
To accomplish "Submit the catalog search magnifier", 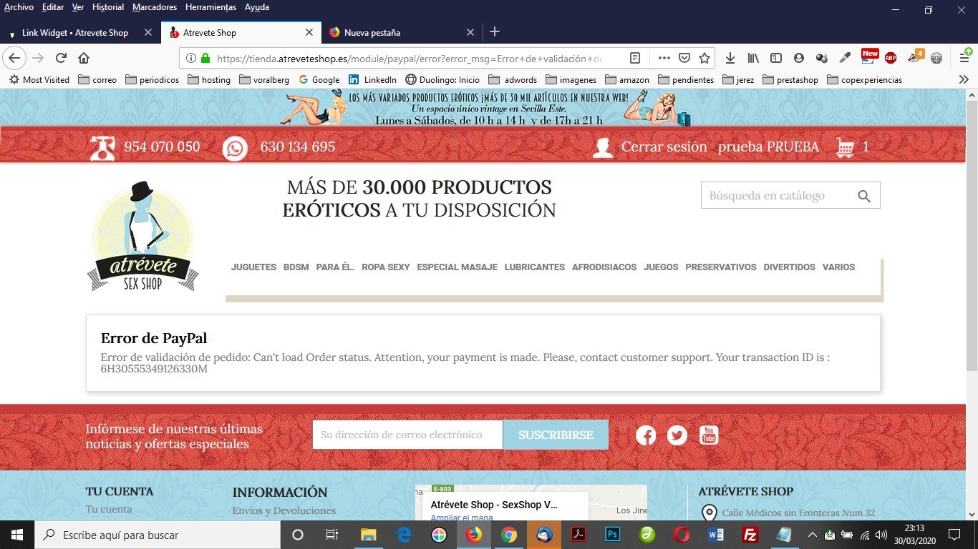I will tap(864, 196).
